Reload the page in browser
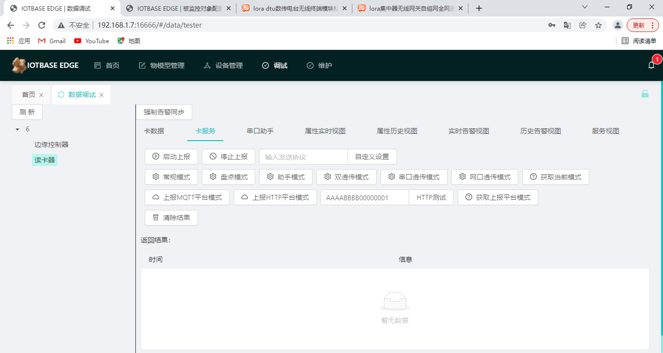 [x=42, y=25]
